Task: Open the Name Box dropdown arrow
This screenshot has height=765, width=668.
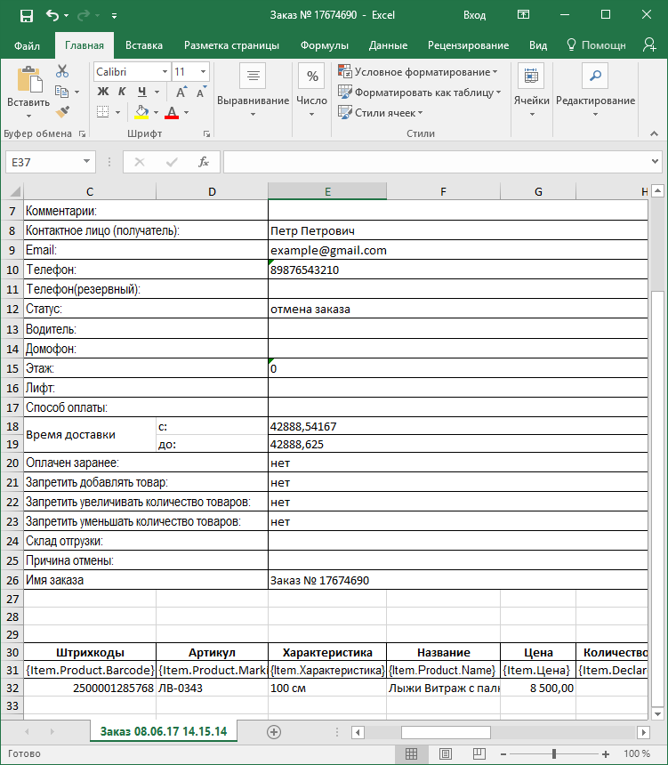Action: point(86,162)
